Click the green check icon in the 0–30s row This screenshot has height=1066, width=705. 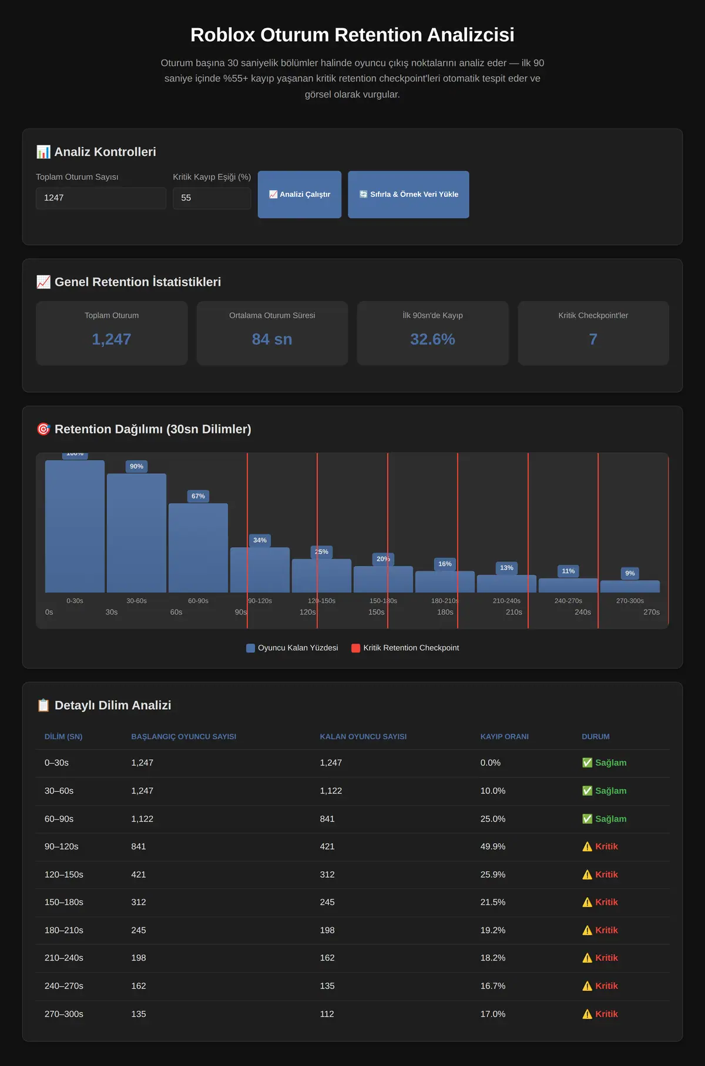tap(587, 763)
